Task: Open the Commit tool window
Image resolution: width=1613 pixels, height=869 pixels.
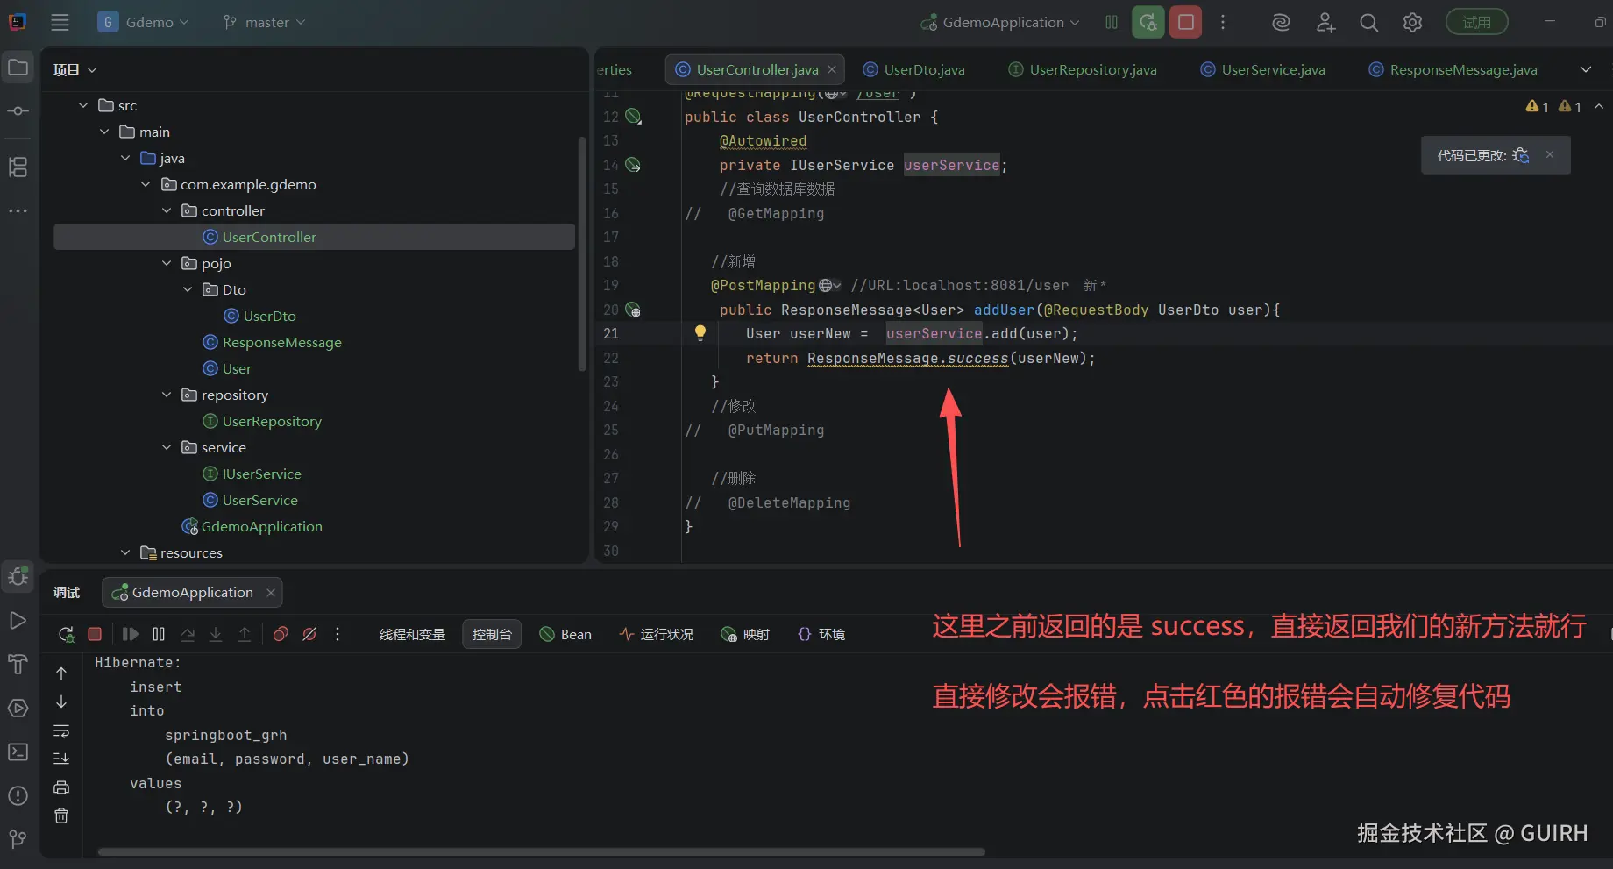Action: 18,111
